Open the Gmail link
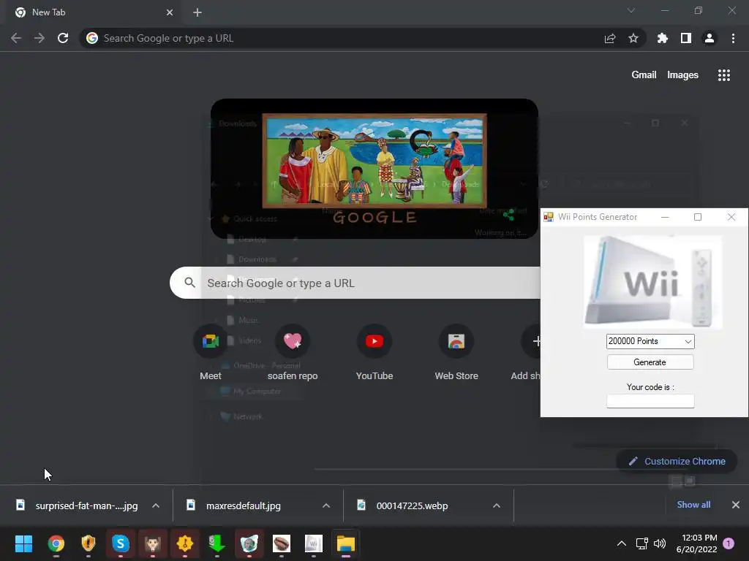The image size is (749, 561). 644,75
